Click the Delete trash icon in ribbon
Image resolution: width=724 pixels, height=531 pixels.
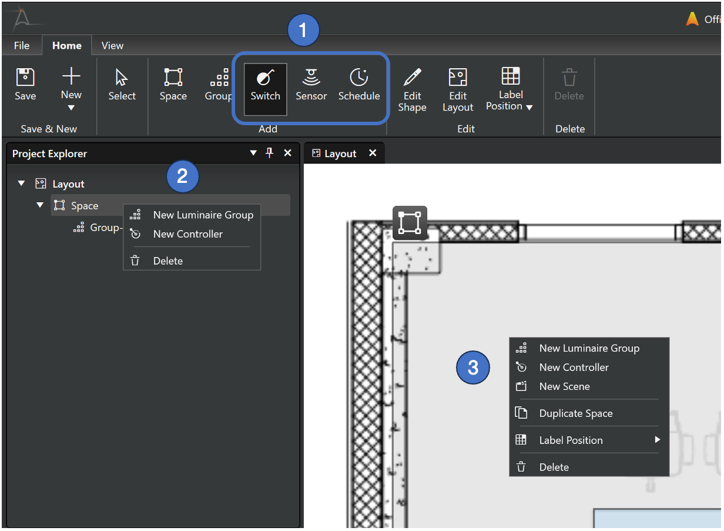pos(569,77)
